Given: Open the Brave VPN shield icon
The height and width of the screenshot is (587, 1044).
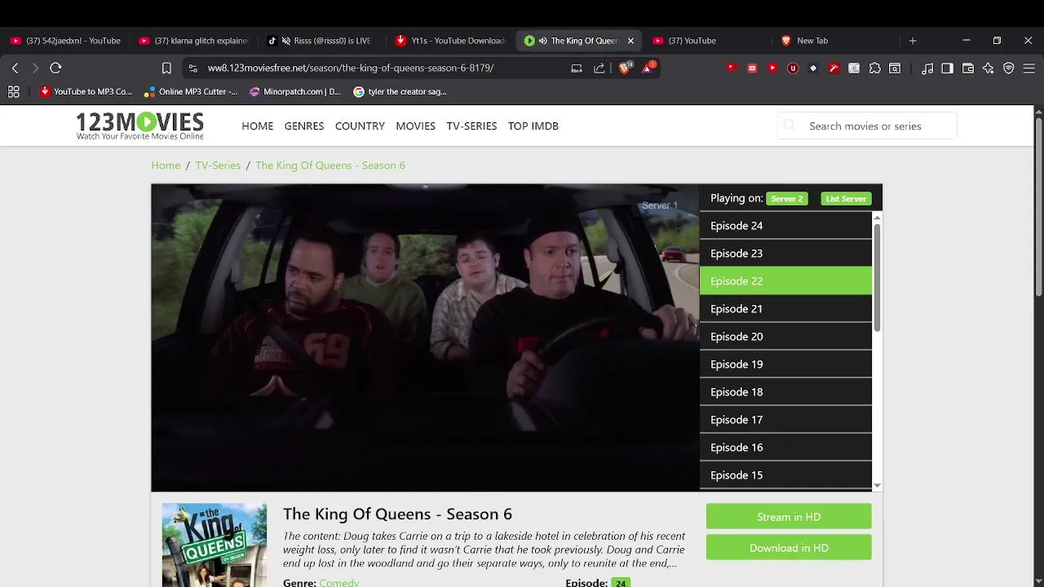Looking at the screenshot, I should [1009, 68].
